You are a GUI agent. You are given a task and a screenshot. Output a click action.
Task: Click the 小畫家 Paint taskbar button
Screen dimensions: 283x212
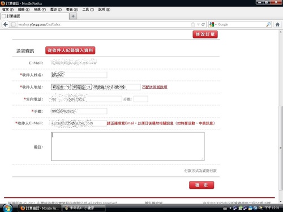(84, 208)
